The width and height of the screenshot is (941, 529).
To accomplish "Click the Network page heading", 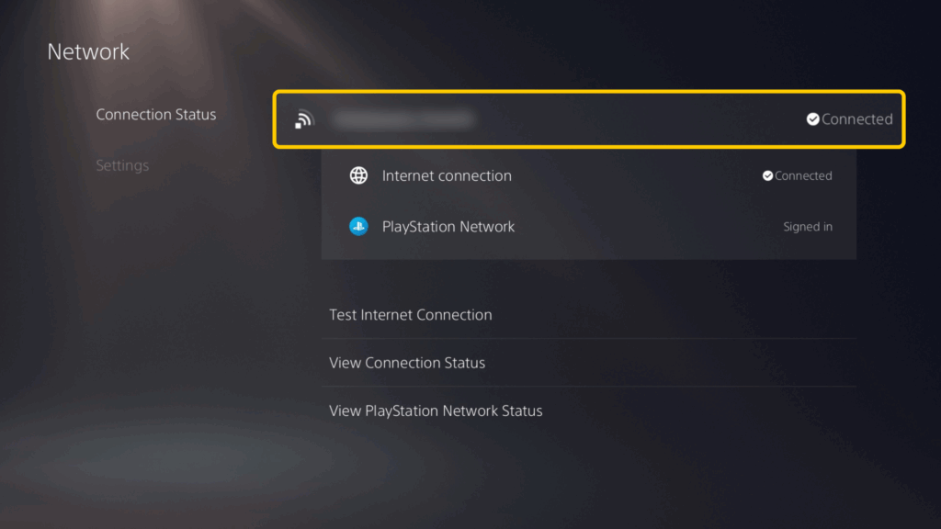I will coord(88,51).
